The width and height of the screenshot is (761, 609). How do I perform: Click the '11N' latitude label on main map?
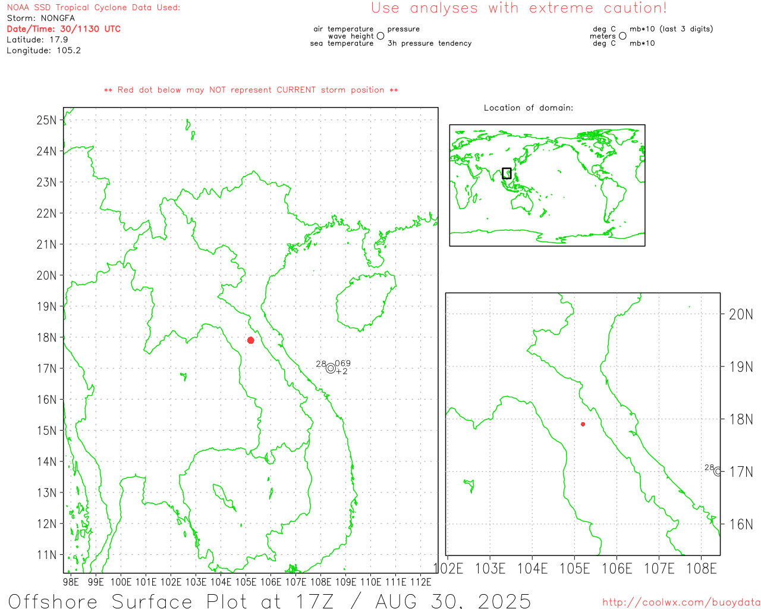[46, 555]
